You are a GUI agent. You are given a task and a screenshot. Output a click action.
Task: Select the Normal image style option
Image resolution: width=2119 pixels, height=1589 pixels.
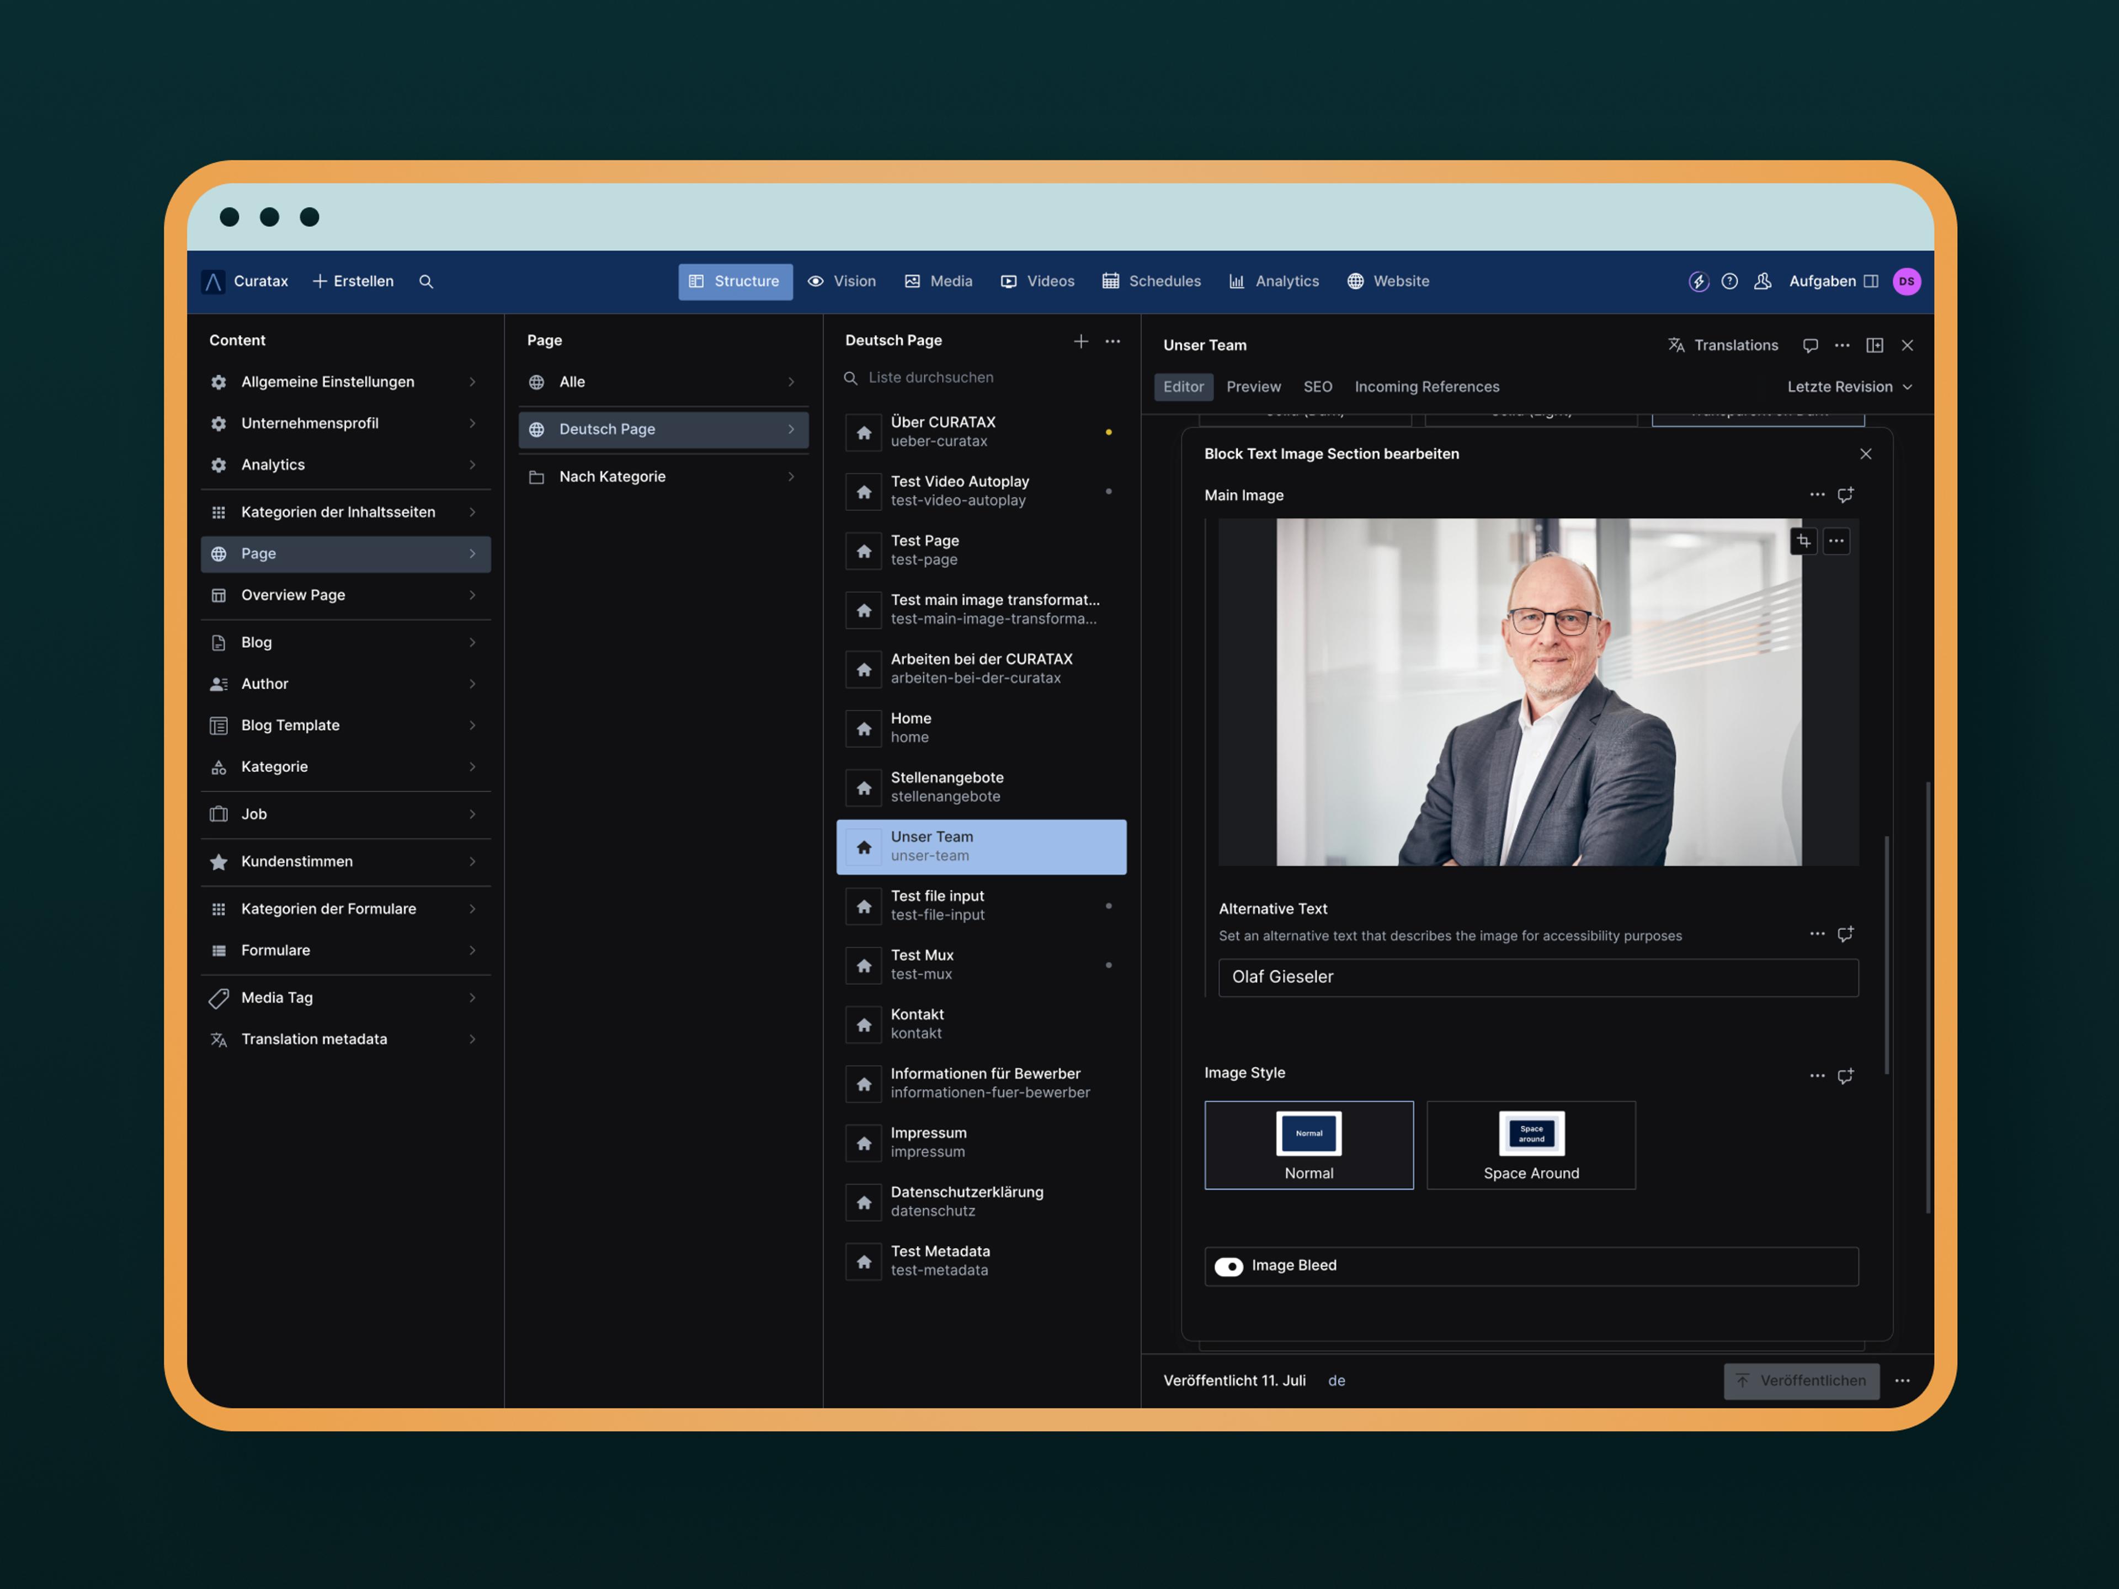pos(1308,1145)
